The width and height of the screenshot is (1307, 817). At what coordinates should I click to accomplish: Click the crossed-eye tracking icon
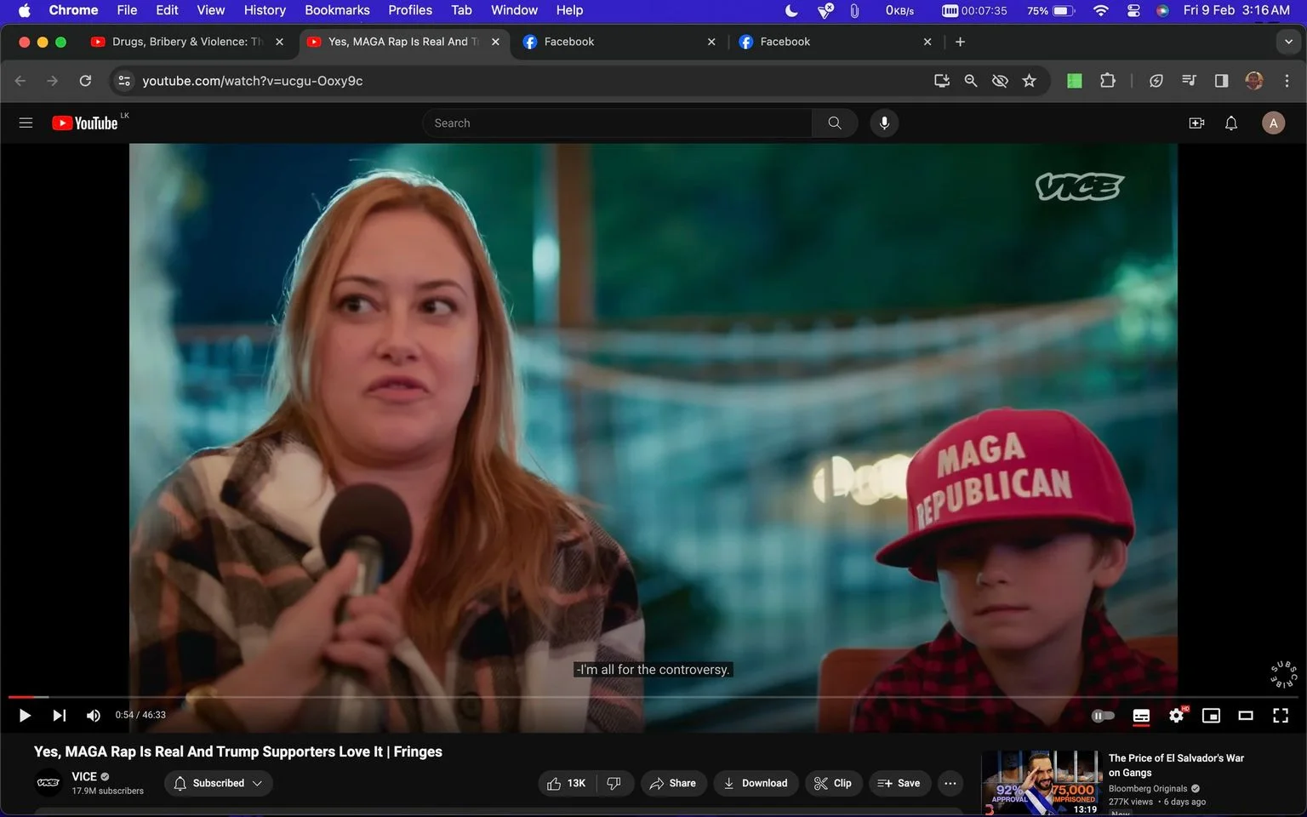(1000, 81)
